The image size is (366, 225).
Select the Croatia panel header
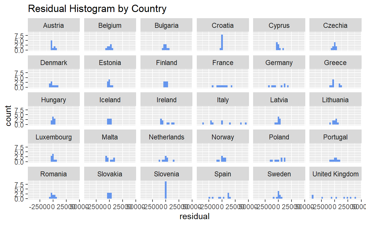223,25
